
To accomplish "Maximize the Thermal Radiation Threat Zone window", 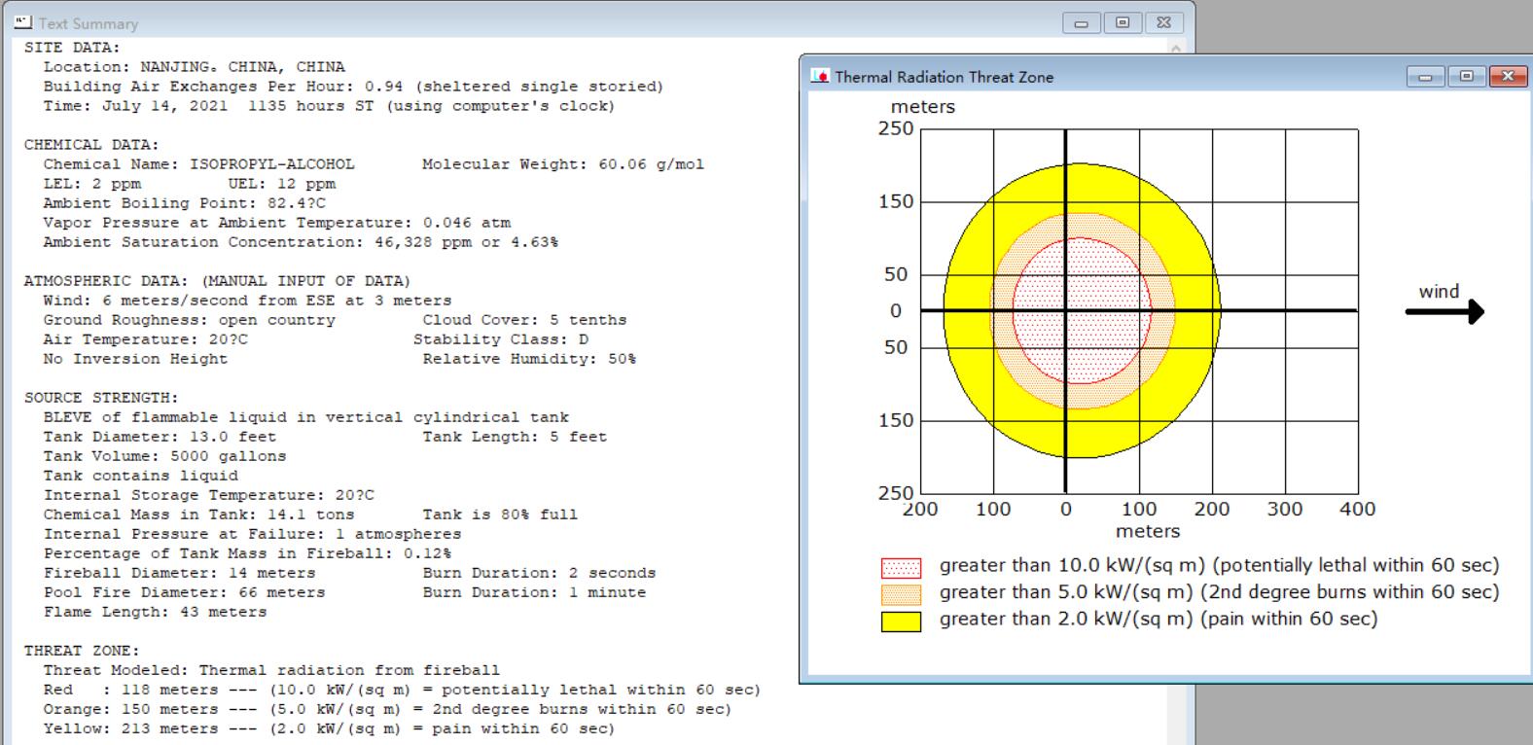I will pos(1467,76).
